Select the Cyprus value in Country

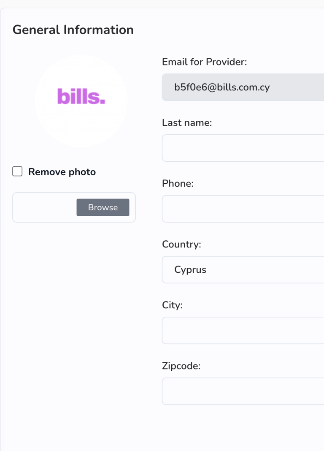click(190, 270)
